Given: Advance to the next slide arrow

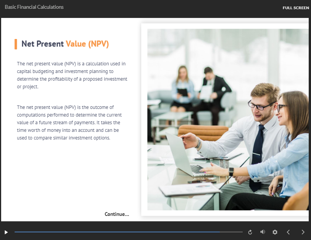Looking at the screenshot, I should [x=303, y=232].
